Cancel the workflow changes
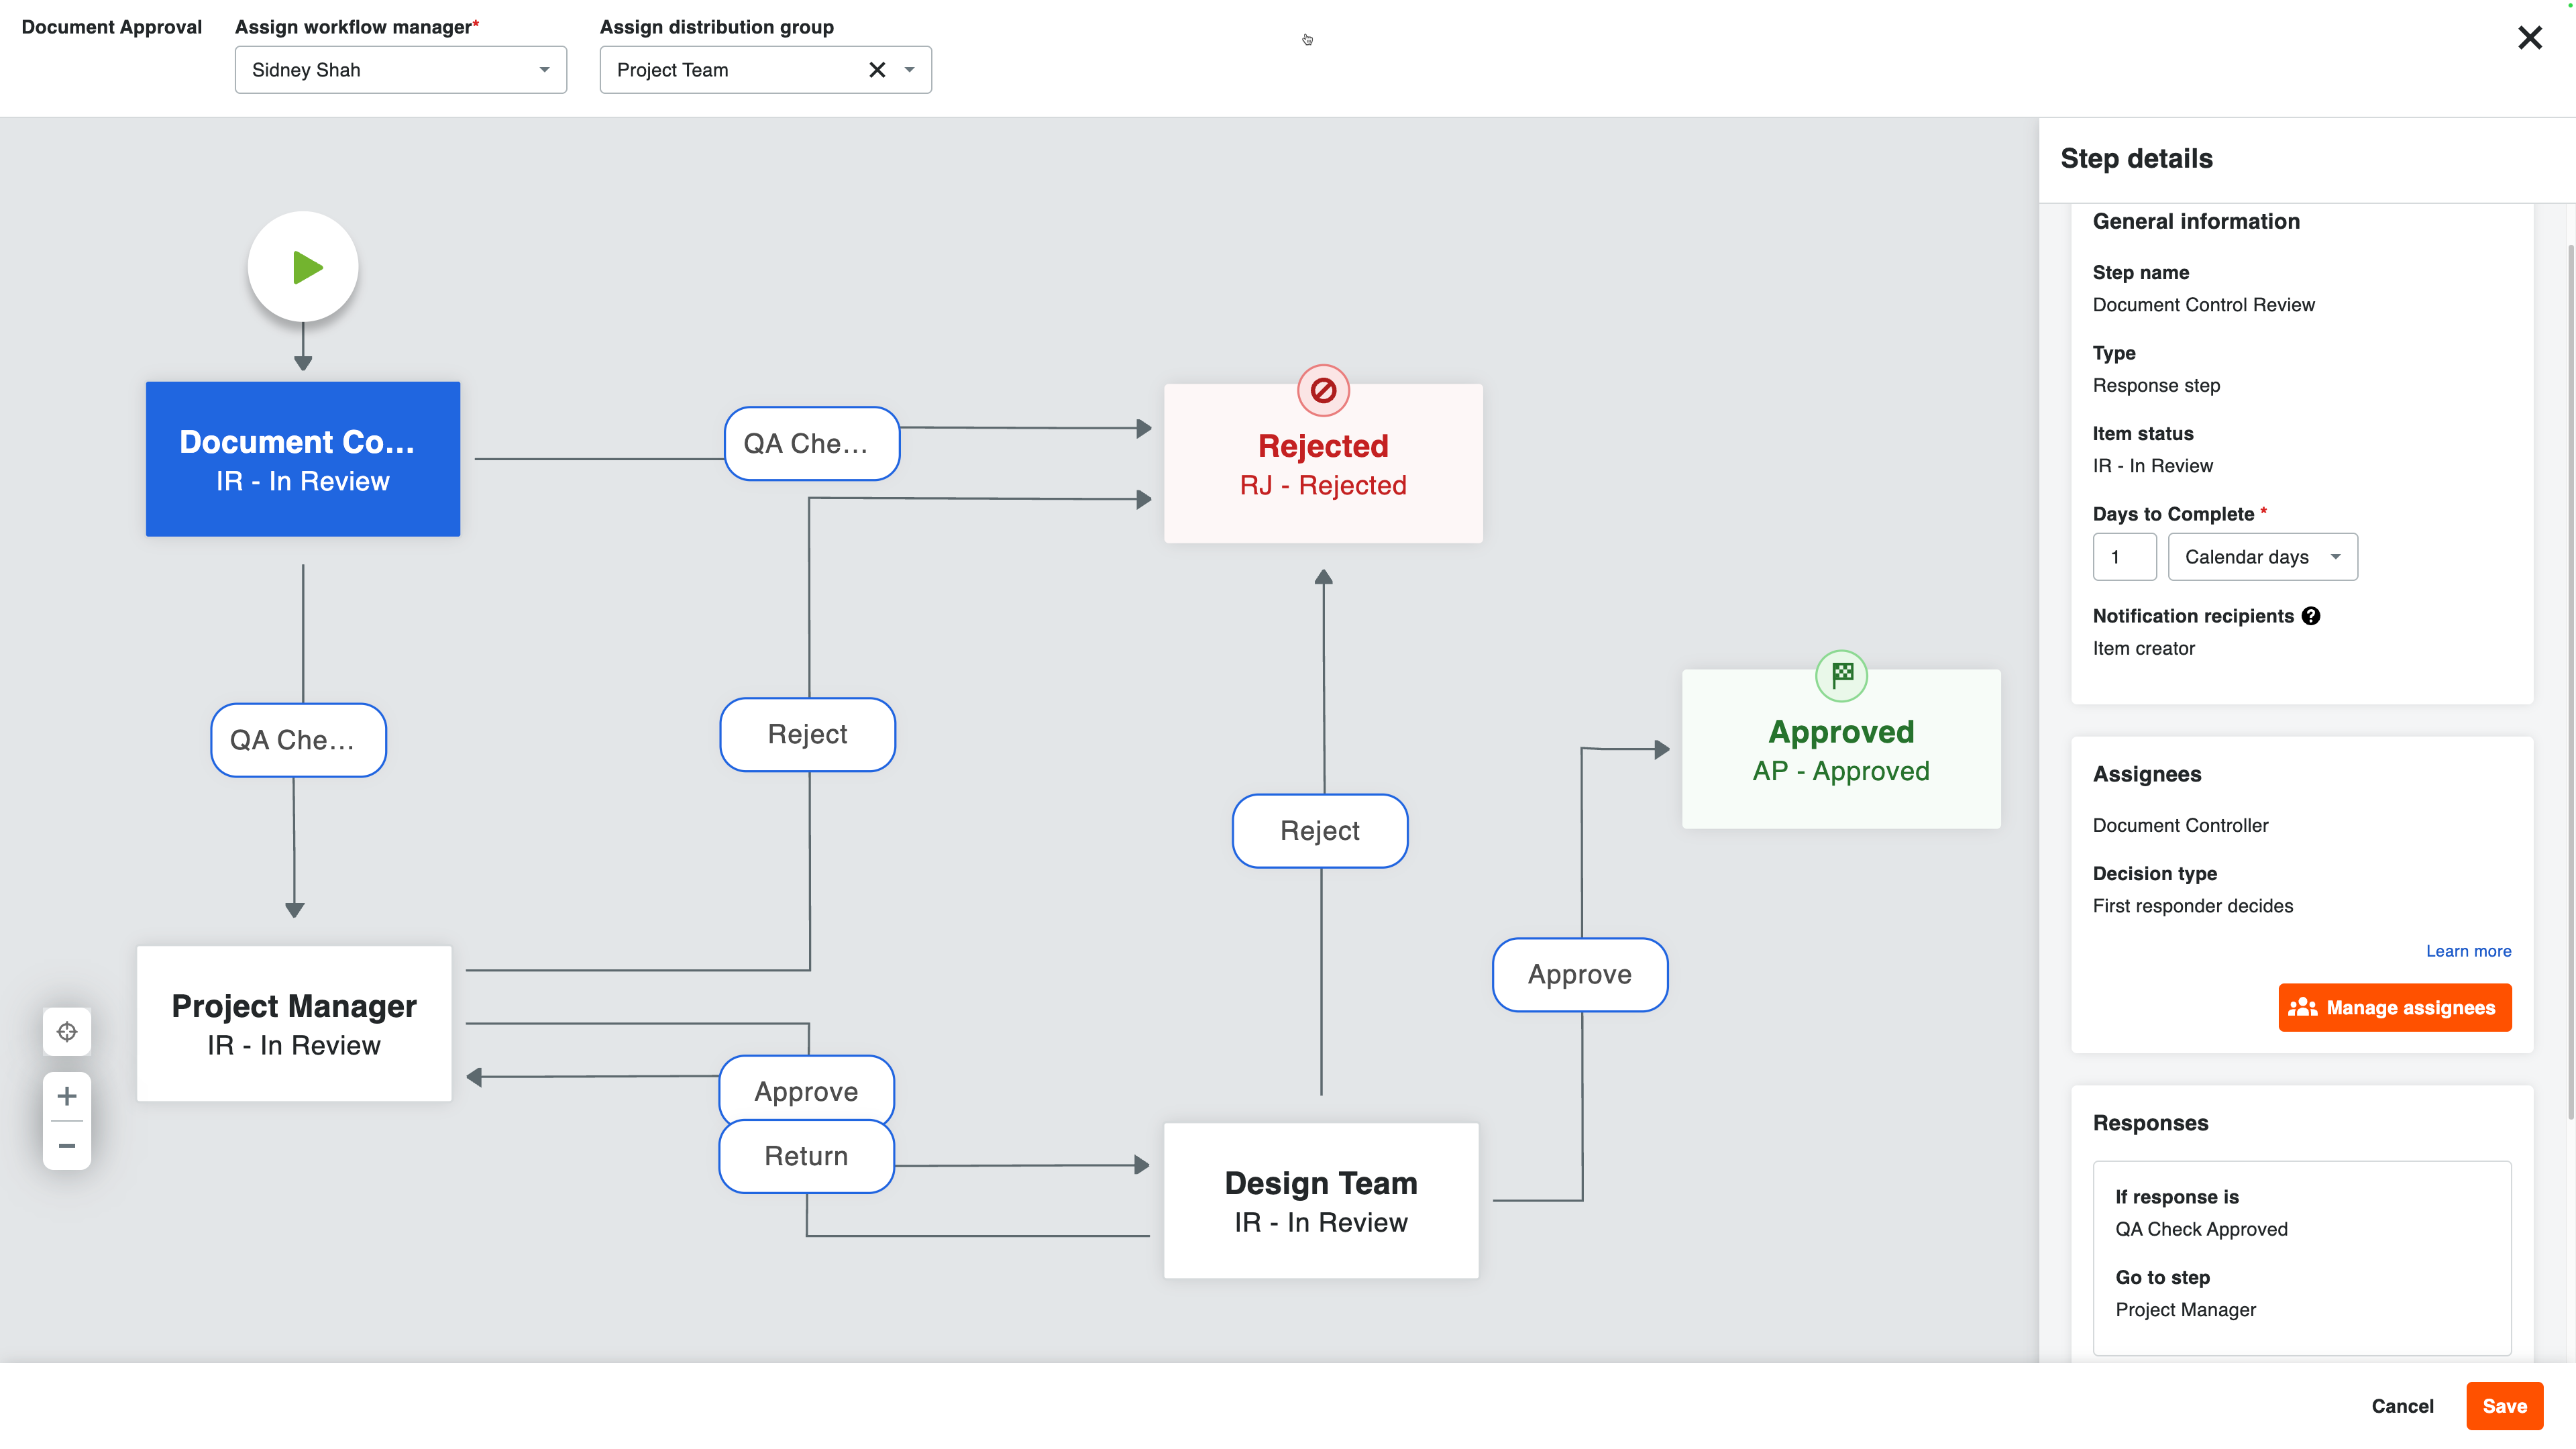The image size is (2576, 1449). click(x=2402, y=1406)
